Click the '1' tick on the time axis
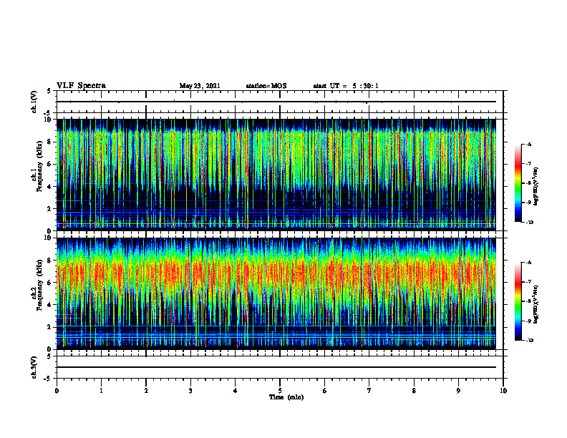This screenshot has height=438, width=567. point(101,391)
